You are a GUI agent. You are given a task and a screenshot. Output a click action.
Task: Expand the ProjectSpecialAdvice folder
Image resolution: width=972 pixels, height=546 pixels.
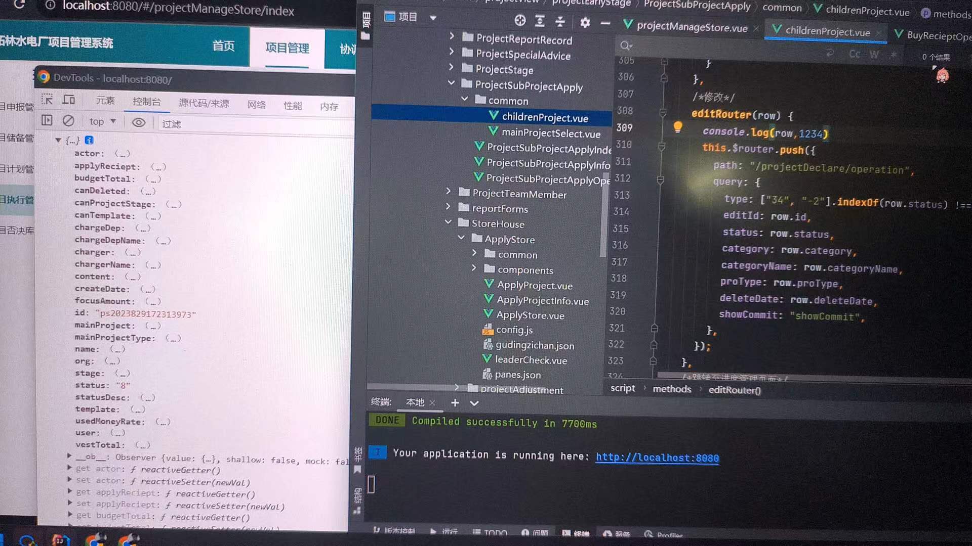coord(452,52)
